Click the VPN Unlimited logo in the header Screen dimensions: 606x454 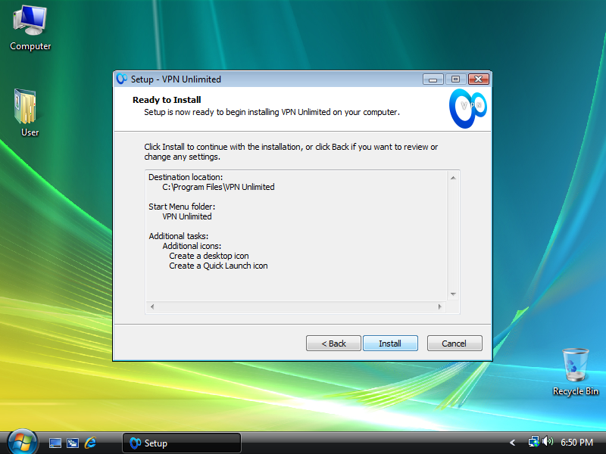pyautogui.click(x=467, y=108)
